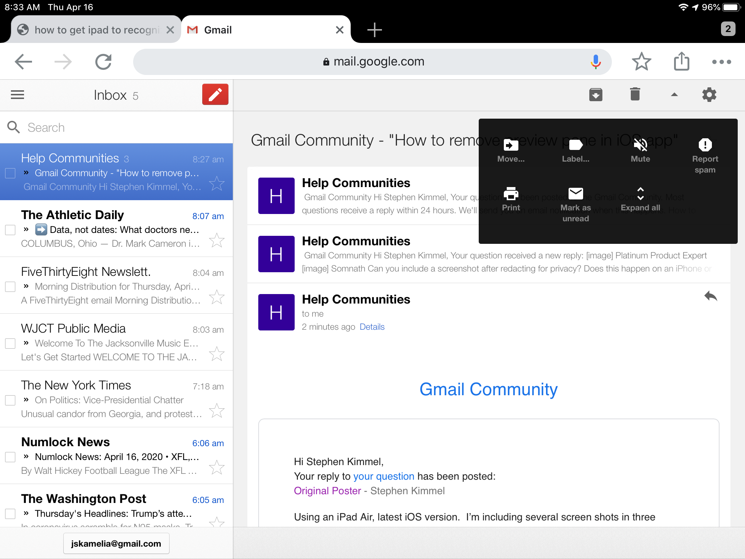
Task: Open FiveThirtyEight Morning Distribution email
Action: (116, 285)
